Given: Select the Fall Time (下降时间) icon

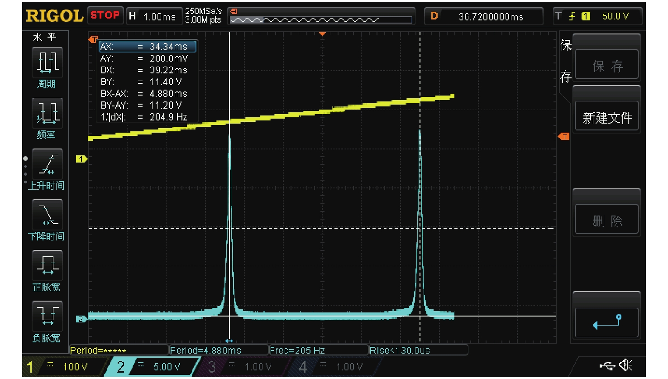Looking at the screenshot, I should click(47, 215).
